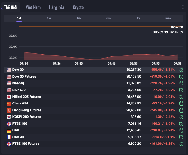Open the Nikkei 225 Futures row
The image size is (188, 155).
point(27,97)
